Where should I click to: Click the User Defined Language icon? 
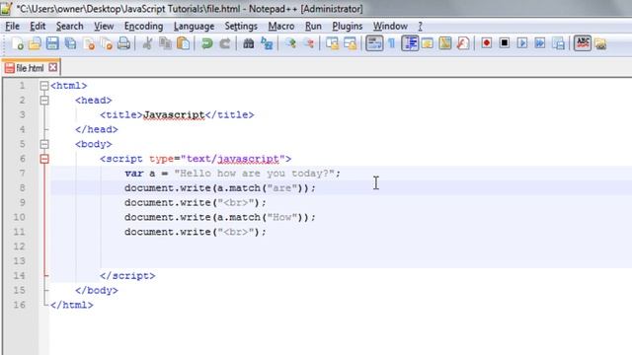coord(428,43)
